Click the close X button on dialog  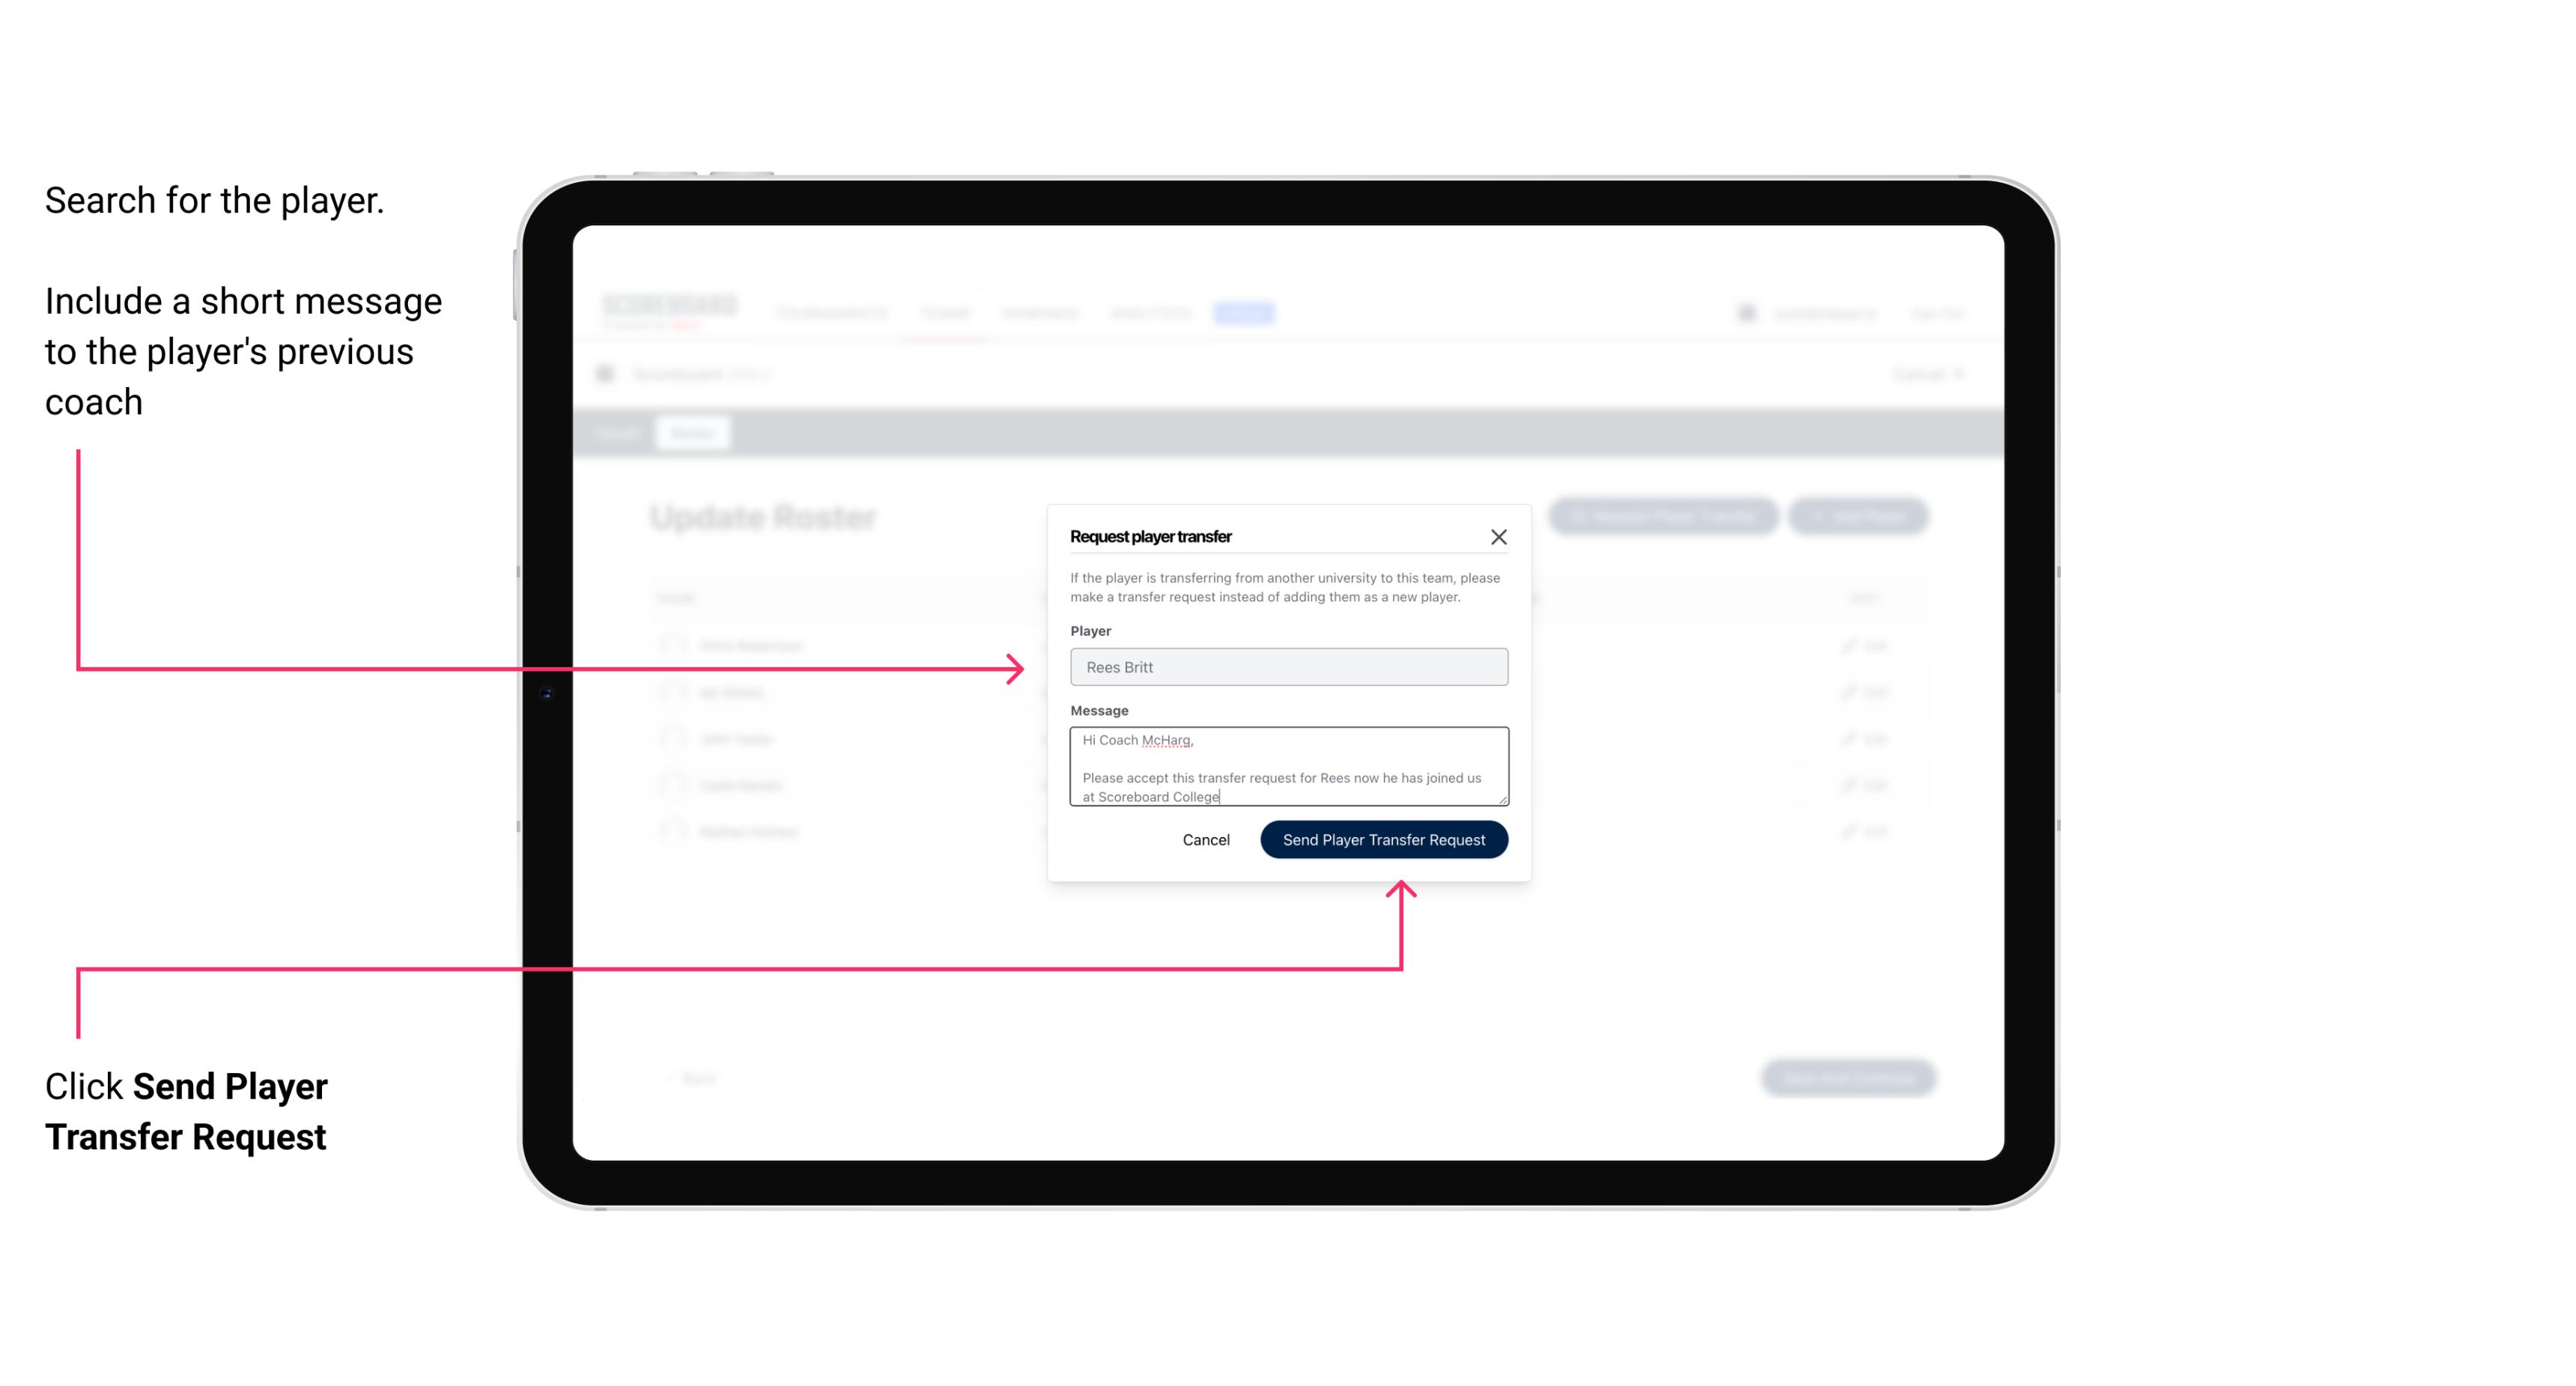[x=1499, y=536]
